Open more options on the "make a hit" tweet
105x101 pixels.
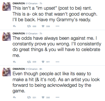(x=57, y=97)
